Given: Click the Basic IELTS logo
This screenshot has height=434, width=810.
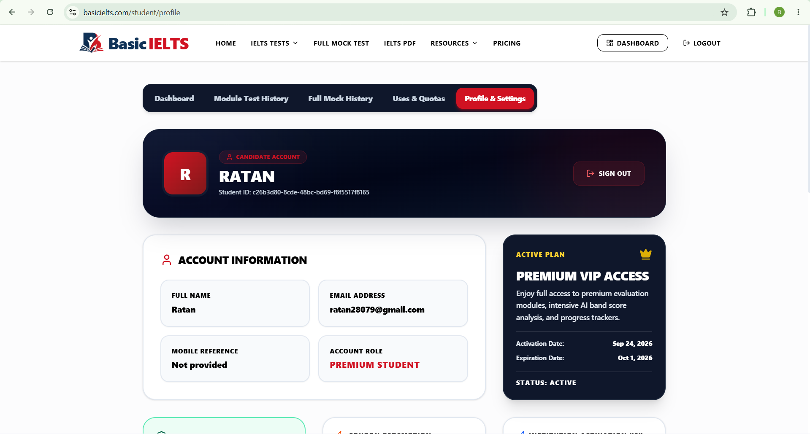Looking at the screenshot, I should tap(134, 43).
